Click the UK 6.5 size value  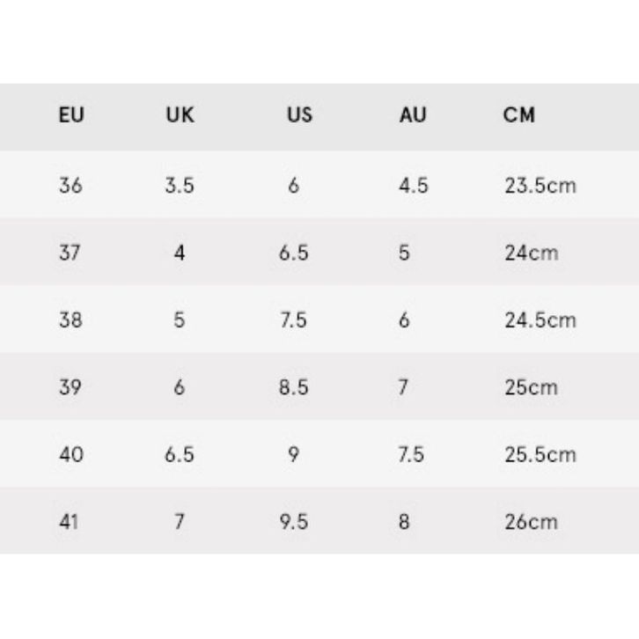click(180, 455)
